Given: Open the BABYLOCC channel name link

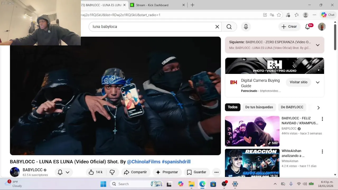Looking at the screenshot, I should [32, 170].
